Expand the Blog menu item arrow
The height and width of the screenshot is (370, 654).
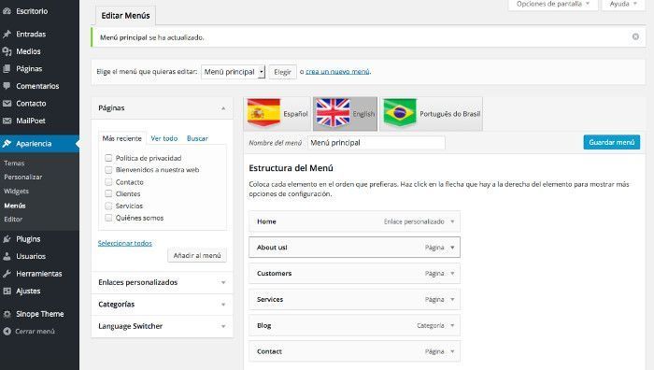coord(452,325)
